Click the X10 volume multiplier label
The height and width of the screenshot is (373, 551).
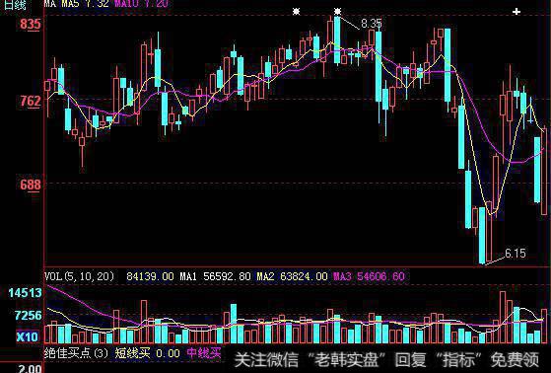tap(27, 337)
